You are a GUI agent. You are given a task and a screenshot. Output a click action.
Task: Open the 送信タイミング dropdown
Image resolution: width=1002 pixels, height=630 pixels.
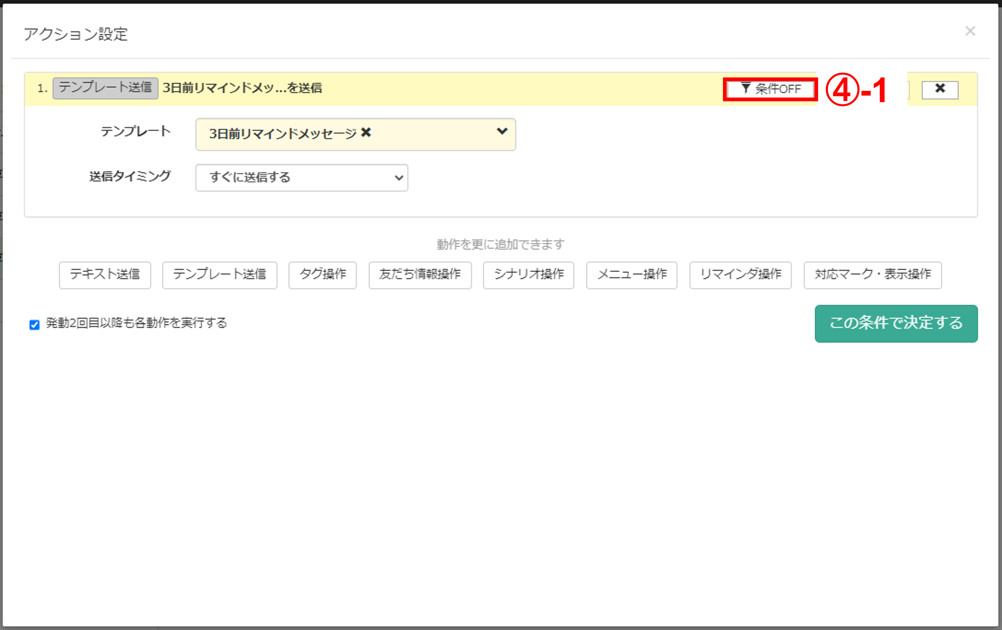coord(302,178)
